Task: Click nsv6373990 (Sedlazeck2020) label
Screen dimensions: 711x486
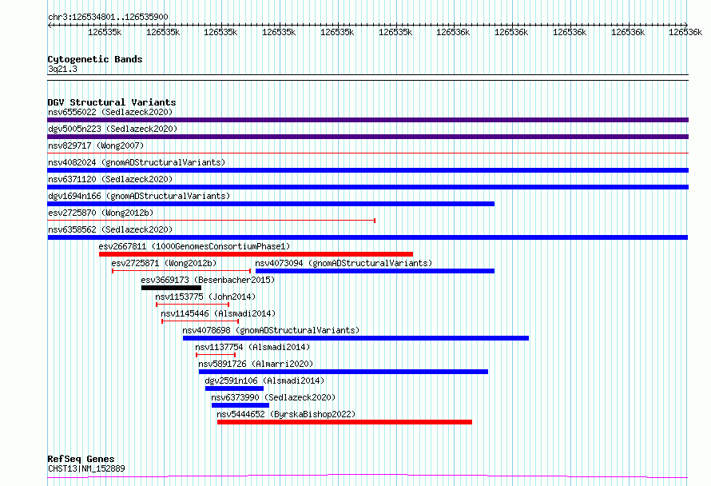Action: (273, 397)
